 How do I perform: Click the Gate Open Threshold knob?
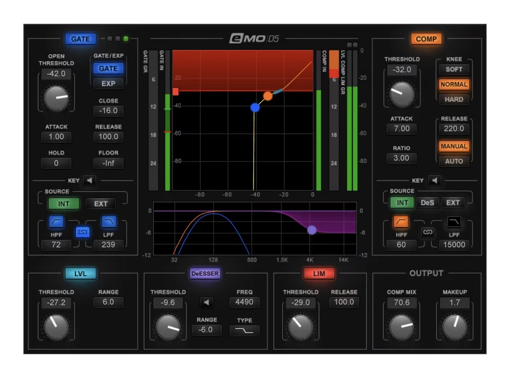[x=56, y=98]
